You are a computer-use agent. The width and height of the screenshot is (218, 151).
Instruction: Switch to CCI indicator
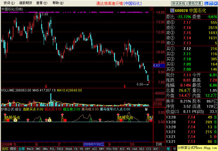(149, 149)
